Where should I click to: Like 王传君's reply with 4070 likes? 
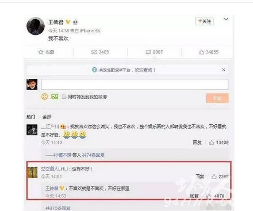tap(209, 196)
